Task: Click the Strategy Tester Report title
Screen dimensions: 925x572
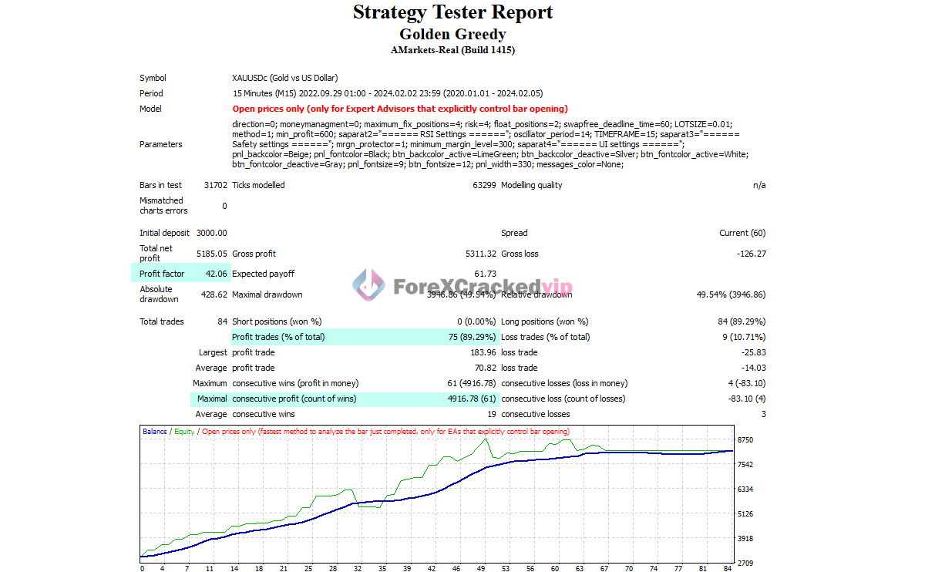Action: tap(452, 13)
